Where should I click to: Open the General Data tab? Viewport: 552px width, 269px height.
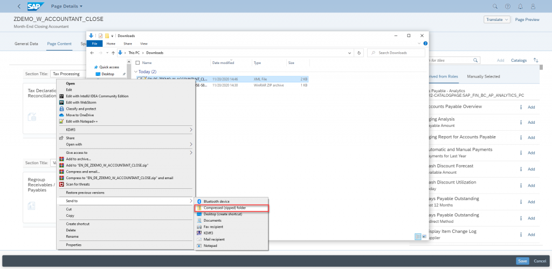[26, 44]
